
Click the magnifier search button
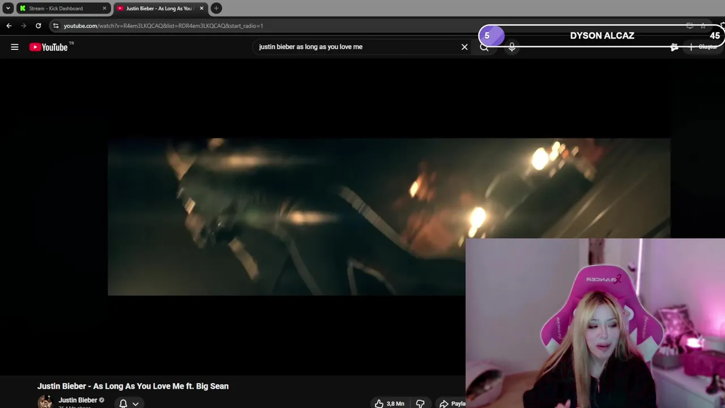[484, 48]
